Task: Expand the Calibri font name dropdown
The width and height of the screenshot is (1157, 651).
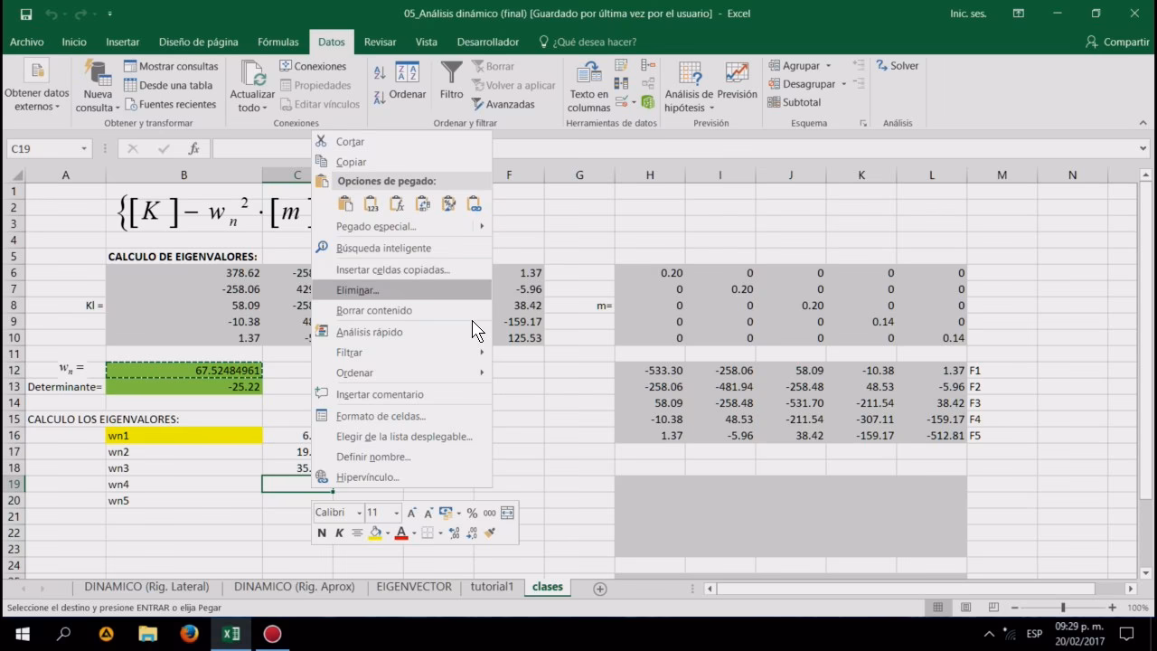Action: [359, 514]
